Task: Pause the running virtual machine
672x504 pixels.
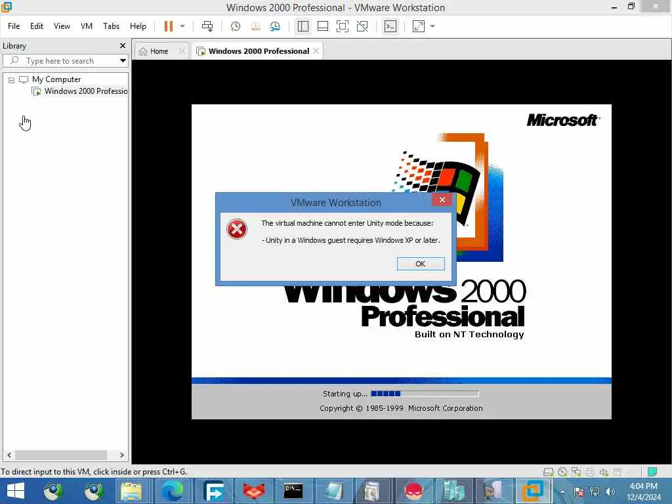Action: 169,26
